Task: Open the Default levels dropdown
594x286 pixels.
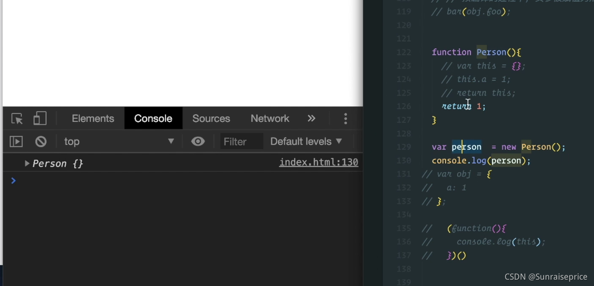Action: coord(306,141)
